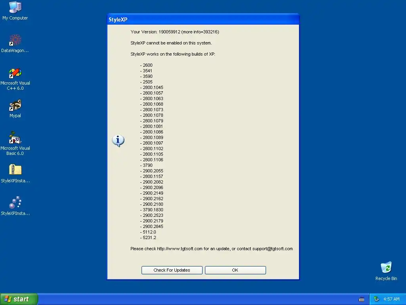
Task: Click build entry '- 2800.1063'
Action: (152, 98)
